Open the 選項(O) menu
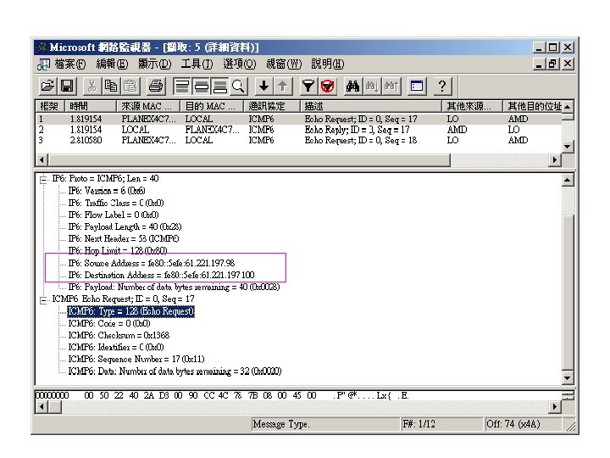The width and height of the screenshot is (610, 458). click(240, 64)
